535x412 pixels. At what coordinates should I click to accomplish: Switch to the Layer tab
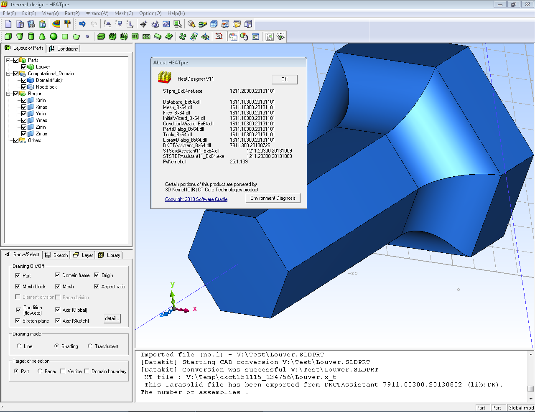pos(83,255)
